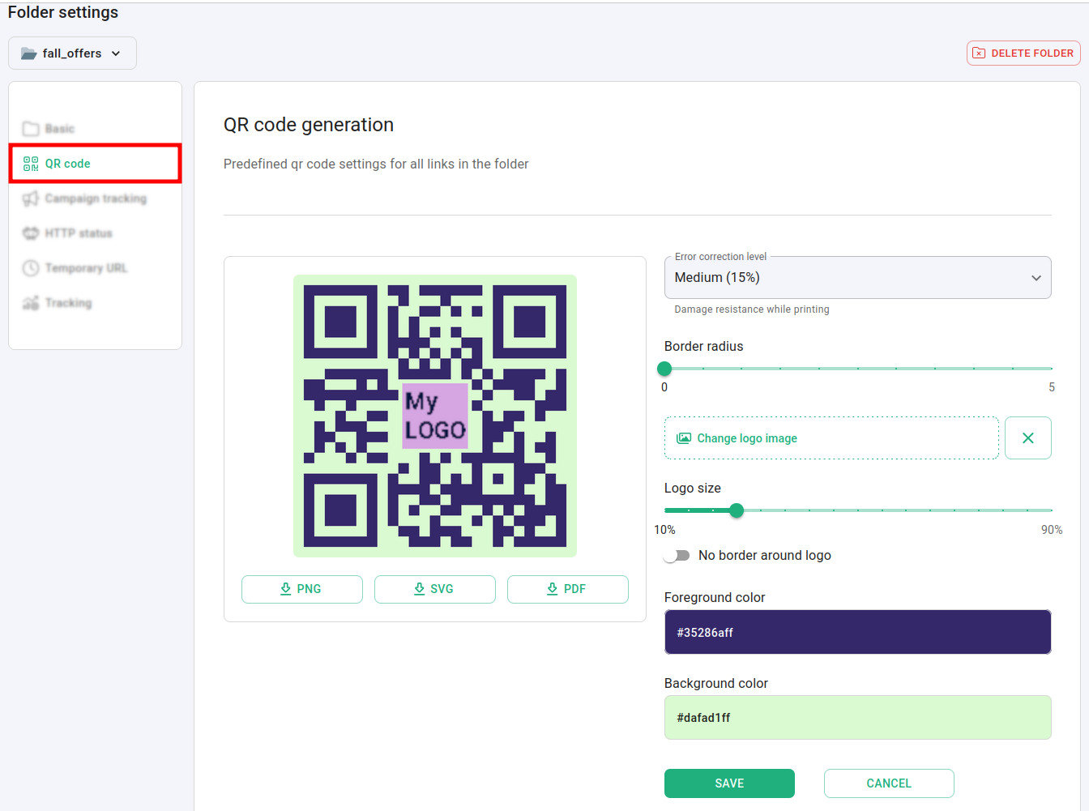Download the QR code as PDF
The height and width of the screenshot is (811, 1089).
pos(567,589)
